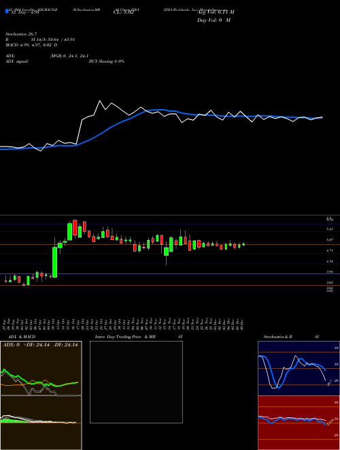The width and height of the screenshot is (340, 450).
Task: Click the tall green breakout candlestick
Action: (x=54, y=262)
